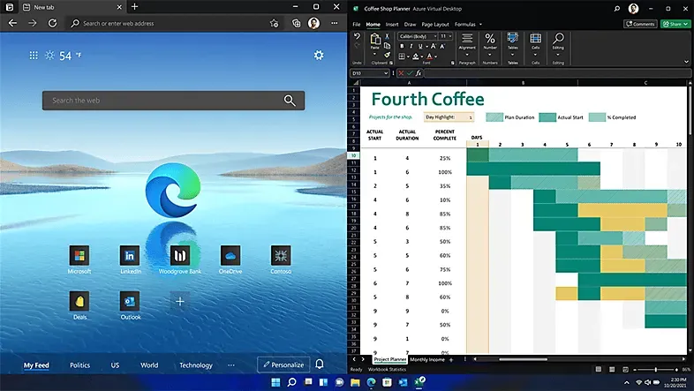Screen dimensions: 694x391
Task: Expand the Cells group dropdown
Action: [536, 55]
